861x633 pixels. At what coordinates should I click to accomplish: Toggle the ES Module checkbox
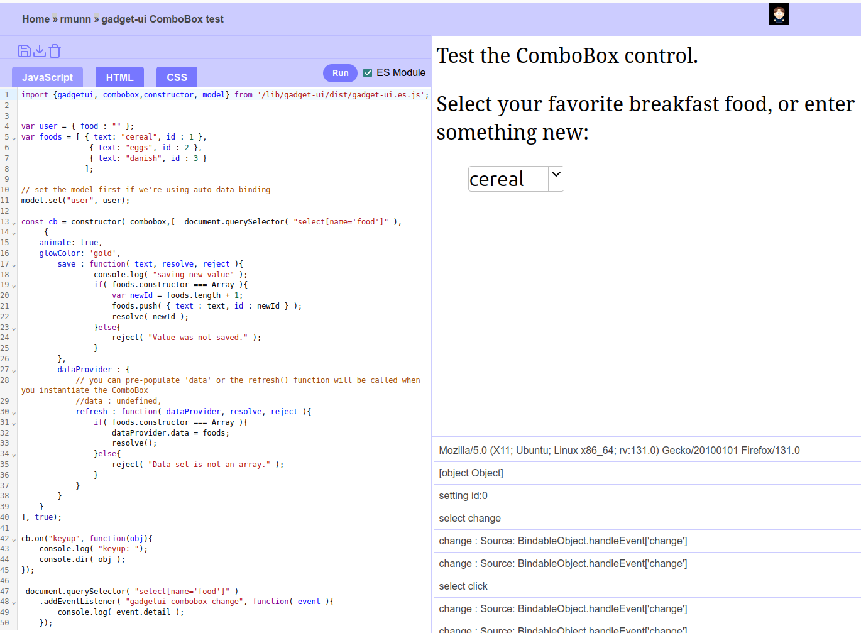(x=368, y=73)
